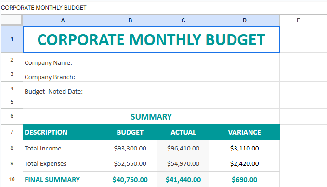Click the 'Company Name:' cell
327x187 pixels.
pos(63,60)
